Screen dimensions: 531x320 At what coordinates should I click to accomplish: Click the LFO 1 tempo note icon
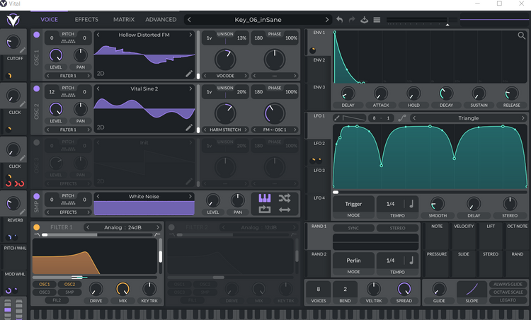tap(411, 204)
